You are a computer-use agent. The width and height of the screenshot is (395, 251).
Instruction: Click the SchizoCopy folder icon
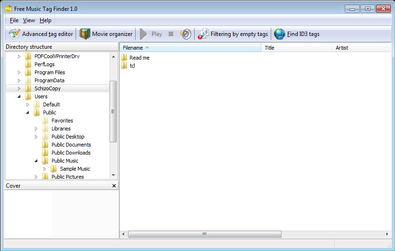coord(28,88)
